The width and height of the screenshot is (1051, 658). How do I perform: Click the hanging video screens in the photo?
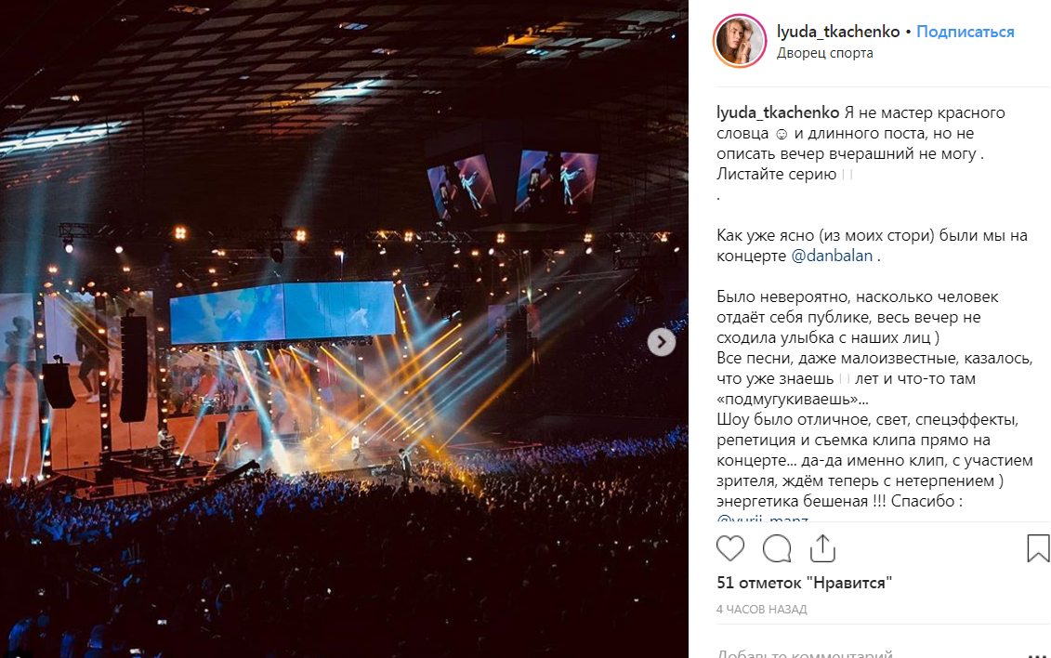pyautogui.click(x=513, y=184)
